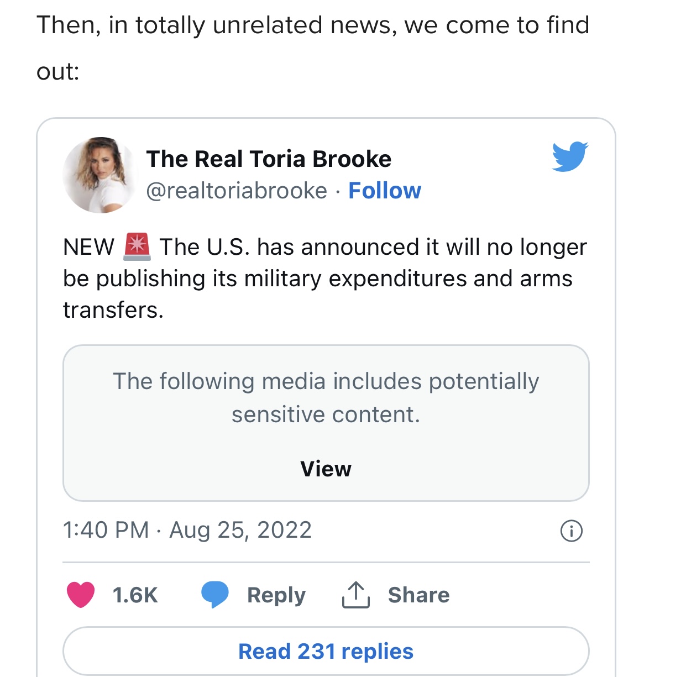
Task: Click the name The Real Toria Brooke
Action: coord(269,159)
